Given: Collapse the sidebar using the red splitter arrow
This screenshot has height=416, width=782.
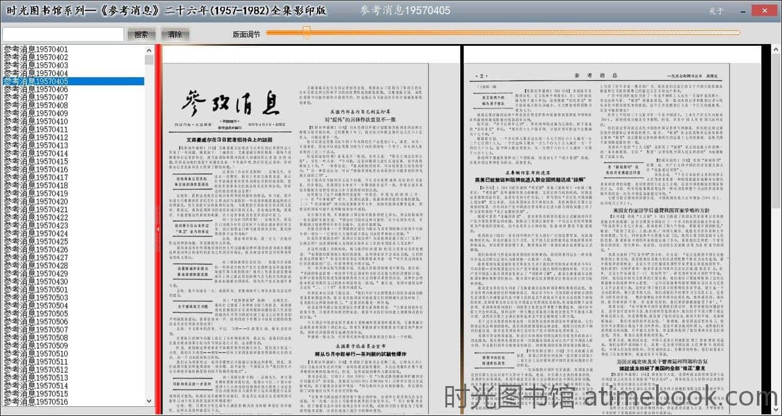Looking at the screenshot, I should coord(158,228).
